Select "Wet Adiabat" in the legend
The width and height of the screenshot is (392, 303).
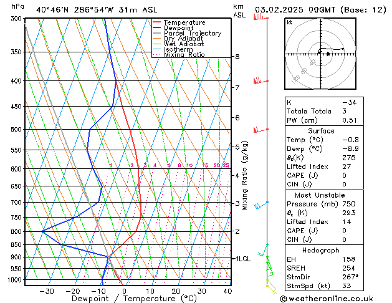point(184,44)
